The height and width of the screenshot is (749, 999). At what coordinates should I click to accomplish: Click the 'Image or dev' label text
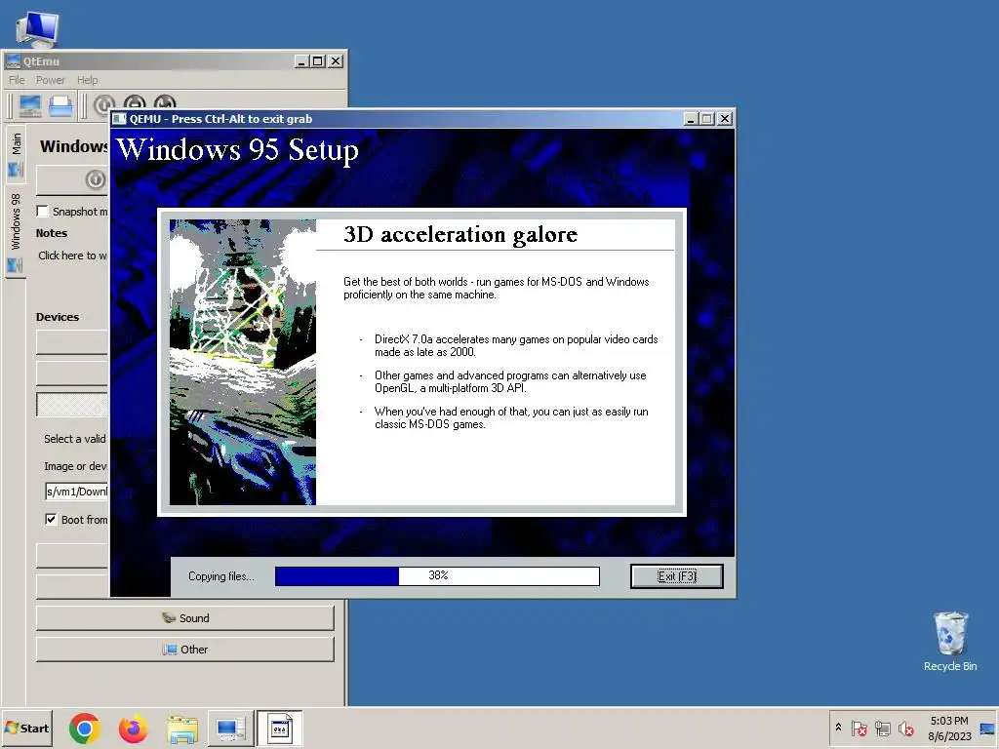75,466
